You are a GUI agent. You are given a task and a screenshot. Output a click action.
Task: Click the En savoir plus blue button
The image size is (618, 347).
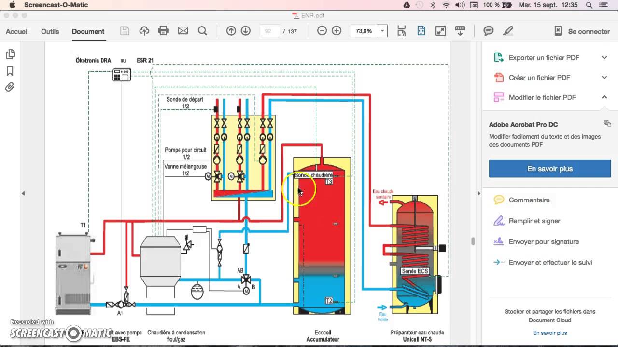[550, 169]
